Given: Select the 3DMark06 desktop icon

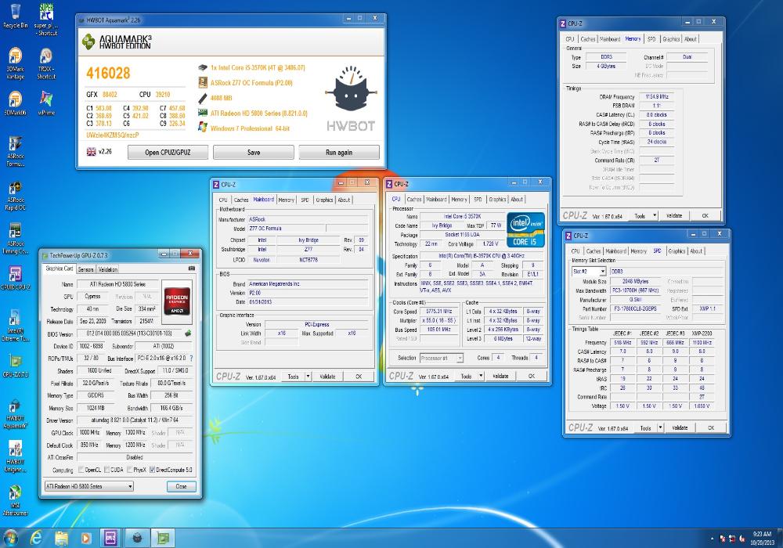Looking at the screenshot, I should pos(15,103).
